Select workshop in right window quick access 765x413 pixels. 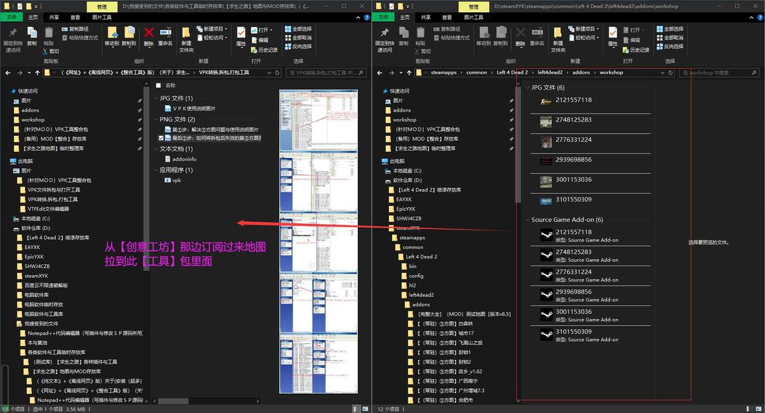click(x=400, y=120)
